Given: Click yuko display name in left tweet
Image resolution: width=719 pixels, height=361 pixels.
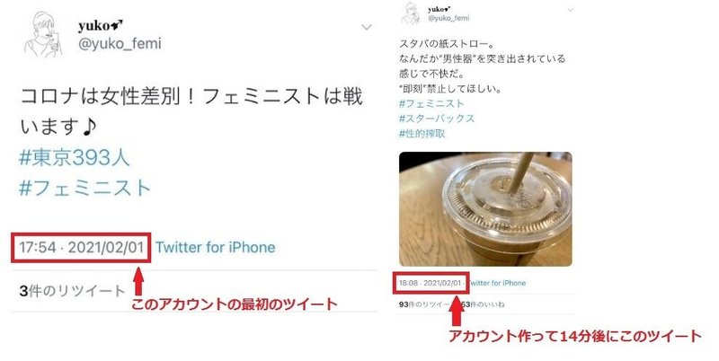Looking at the screenshot, I should click(101, 26).
